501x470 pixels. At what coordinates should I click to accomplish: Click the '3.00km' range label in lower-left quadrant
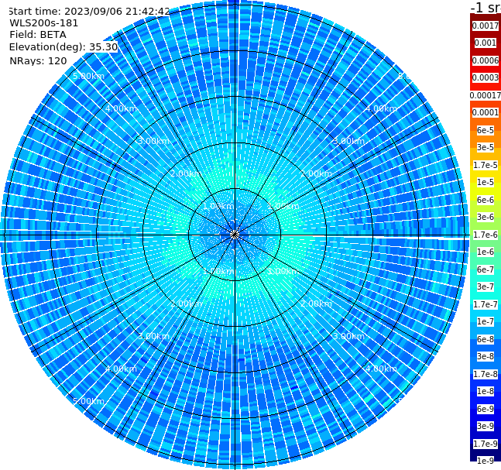(x=153, y=336)
